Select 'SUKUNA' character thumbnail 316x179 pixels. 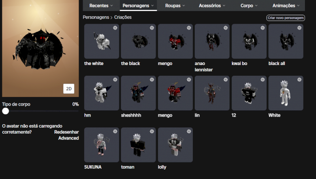(102, 145)
